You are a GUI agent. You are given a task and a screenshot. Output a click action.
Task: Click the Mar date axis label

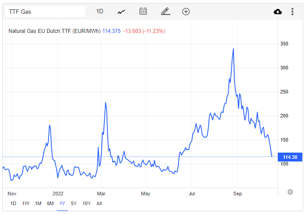point(101,194)
